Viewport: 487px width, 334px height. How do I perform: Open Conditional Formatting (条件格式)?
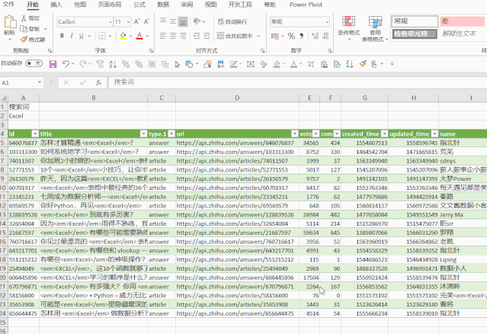pos(349,28)
